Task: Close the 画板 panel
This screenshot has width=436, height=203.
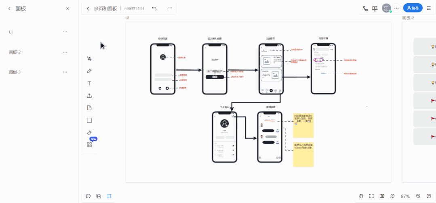Action: click(67, 8)
